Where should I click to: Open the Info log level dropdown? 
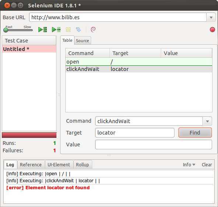click(x=189, y=164)
